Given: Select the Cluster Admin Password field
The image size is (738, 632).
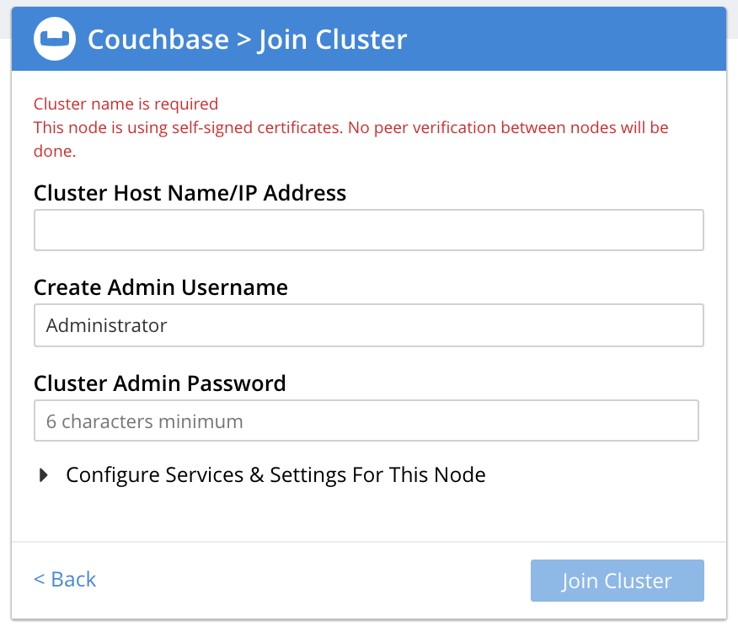Looking at the screenshot, I should tap(366, 420).
